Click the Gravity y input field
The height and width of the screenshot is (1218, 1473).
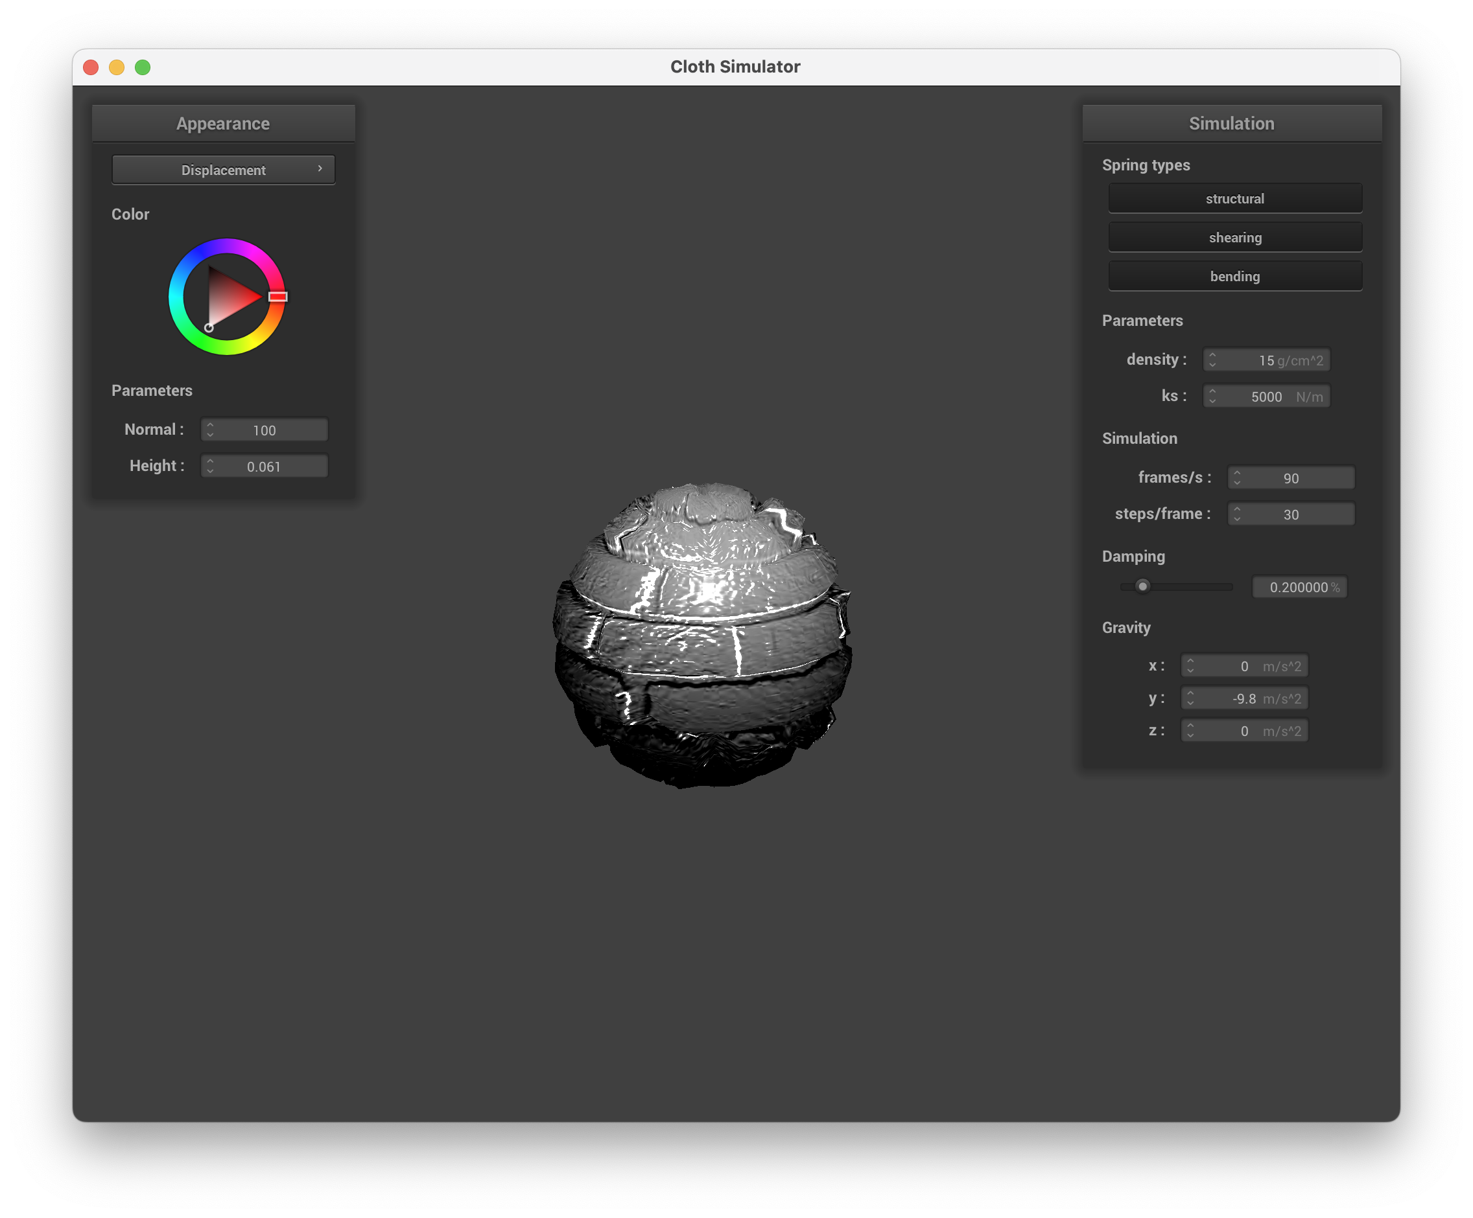click(x=1244, y=698)
